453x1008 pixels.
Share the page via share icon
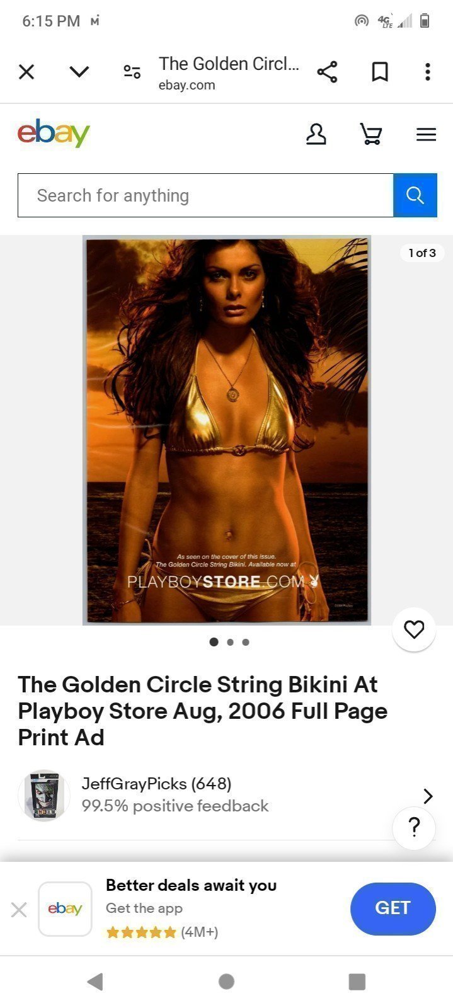point(327,72)
